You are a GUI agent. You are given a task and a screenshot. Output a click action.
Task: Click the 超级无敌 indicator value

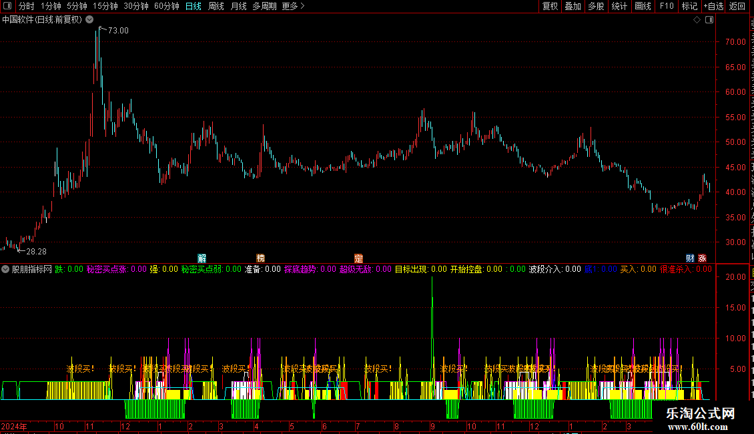[366, 270]
